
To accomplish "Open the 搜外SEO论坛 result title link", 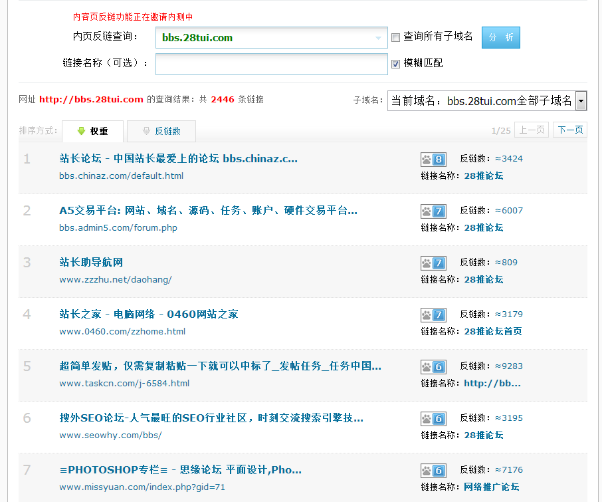I will pos(211,418).
